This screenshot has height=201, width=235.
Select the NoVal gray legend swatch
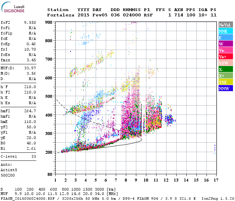(x=226, y=25)
